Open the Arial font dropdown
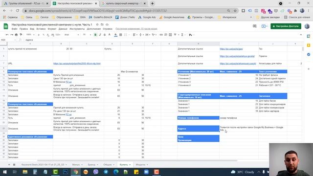The width and height of the screenshot is (313, 176). tap(71, 35)
